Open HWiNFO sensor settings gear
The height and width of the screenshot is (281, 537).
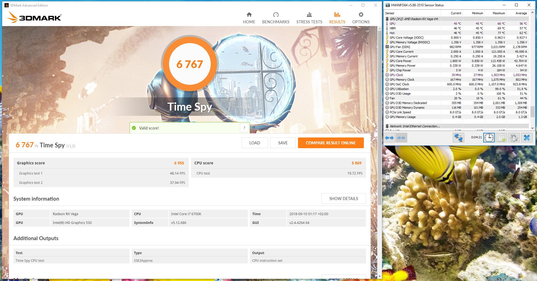[514, 138]
